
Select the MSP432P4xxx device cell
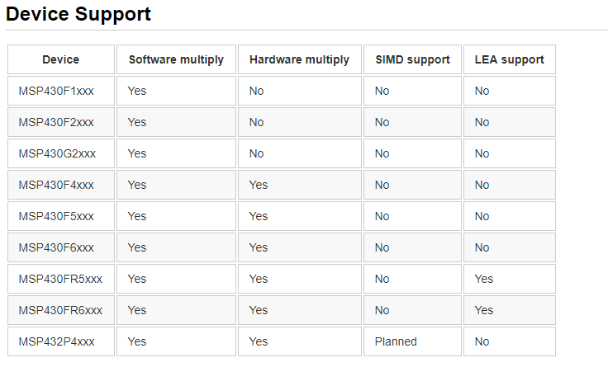click(57, 341)
